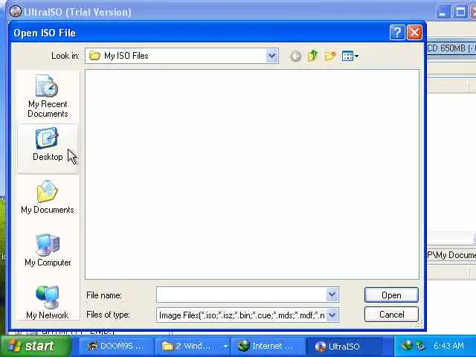Click the taskbar clock showing 6:43 AM
This screenshot has height=357, width=476.
(x=448, y=346)
